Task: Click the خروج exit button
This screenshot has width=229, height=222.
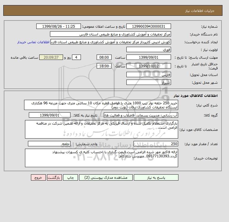Action: [38, 178]
